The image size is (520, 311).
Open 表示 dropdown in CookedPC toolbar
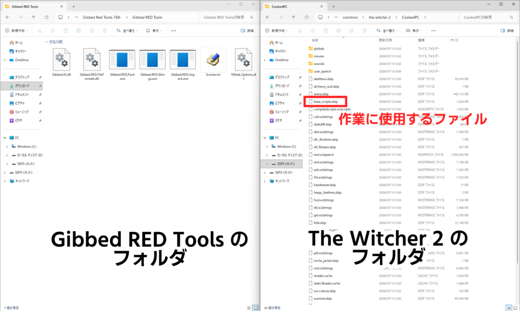tap(414, 30)
